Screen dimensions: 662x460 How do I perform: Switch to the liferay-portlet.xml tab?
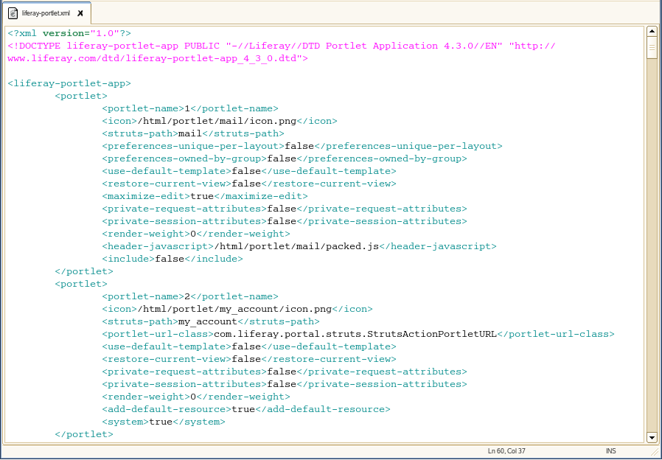[44, 13]
